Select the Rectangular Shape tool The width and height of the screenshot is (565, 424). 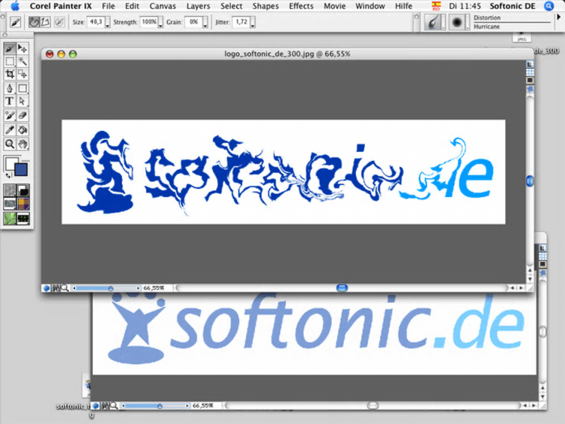point(23,88)
